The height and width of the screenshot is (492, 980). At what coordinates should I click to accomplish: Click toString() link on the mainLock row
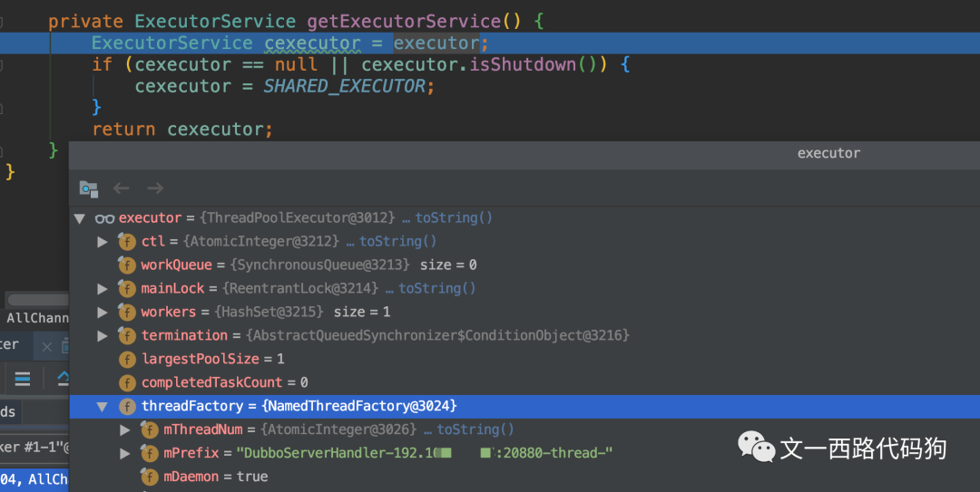pyautogui.click(x=436, y=289)
